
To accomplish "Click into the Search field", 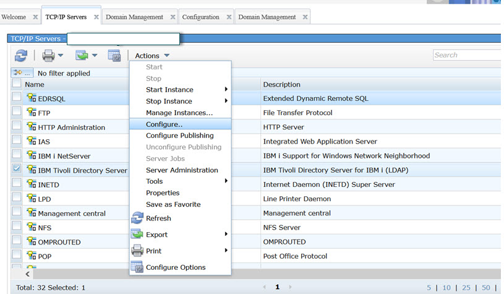I will 467,55.
